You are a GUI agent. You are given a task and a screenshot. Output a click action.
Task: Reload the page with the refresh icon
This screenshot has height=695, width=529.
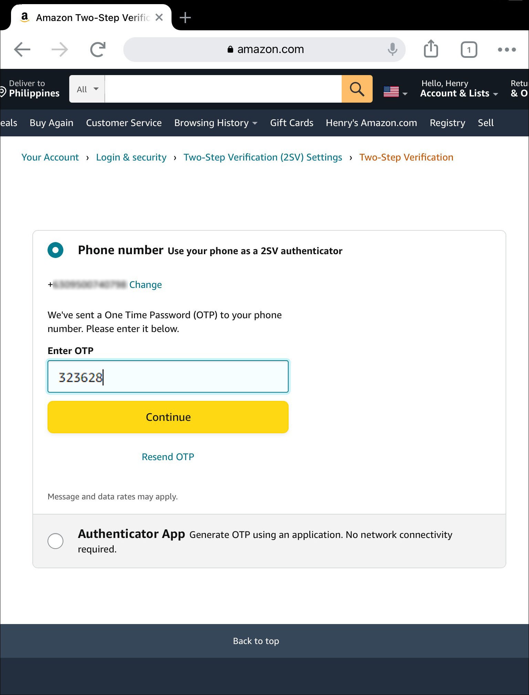pyautogui.click(x=98, y=50)
